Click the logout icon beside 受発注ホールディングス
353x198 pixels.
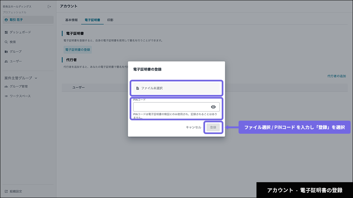pos(49,7)
